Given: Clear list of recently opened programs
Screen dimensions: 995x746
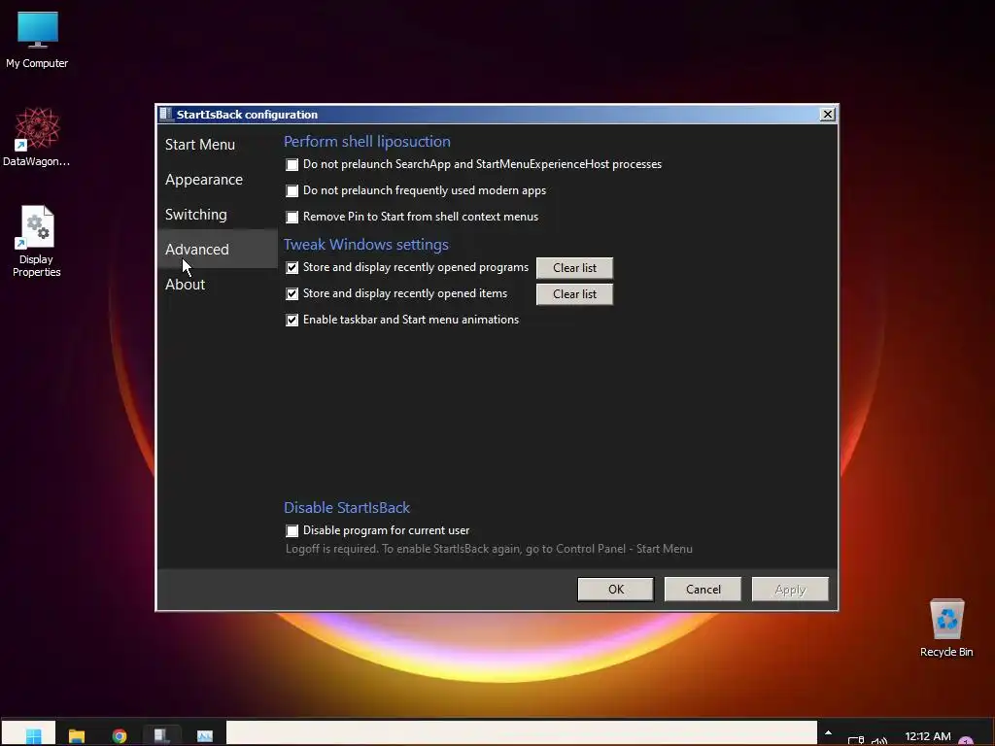Looking at the screenshot, I should point(574,268).
